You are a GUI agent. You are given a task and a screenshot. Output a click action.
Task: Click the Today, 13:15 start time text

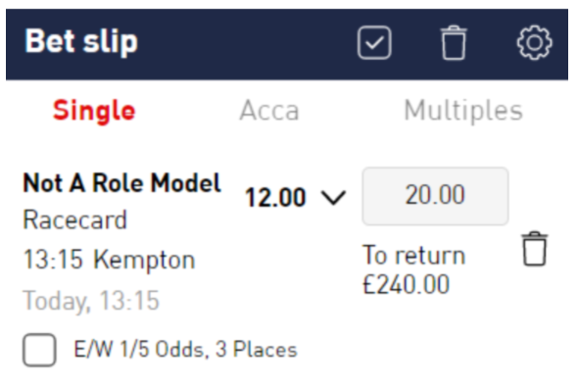tap(91, 301)
